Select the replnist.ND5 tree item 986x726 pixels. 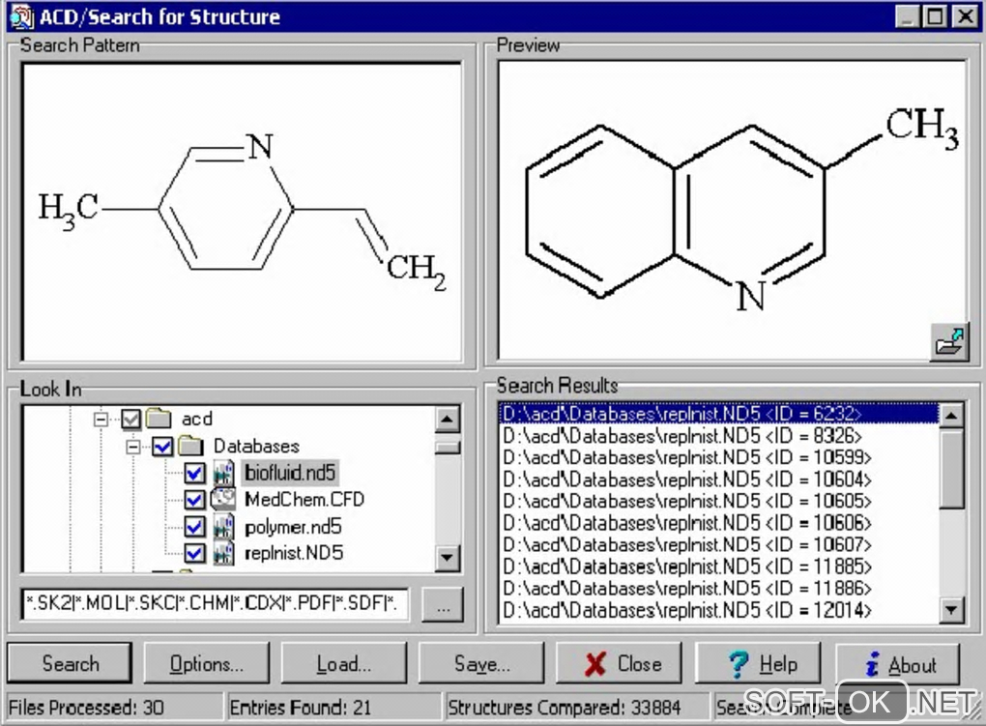pyautogui.click(x=294, y=554)
